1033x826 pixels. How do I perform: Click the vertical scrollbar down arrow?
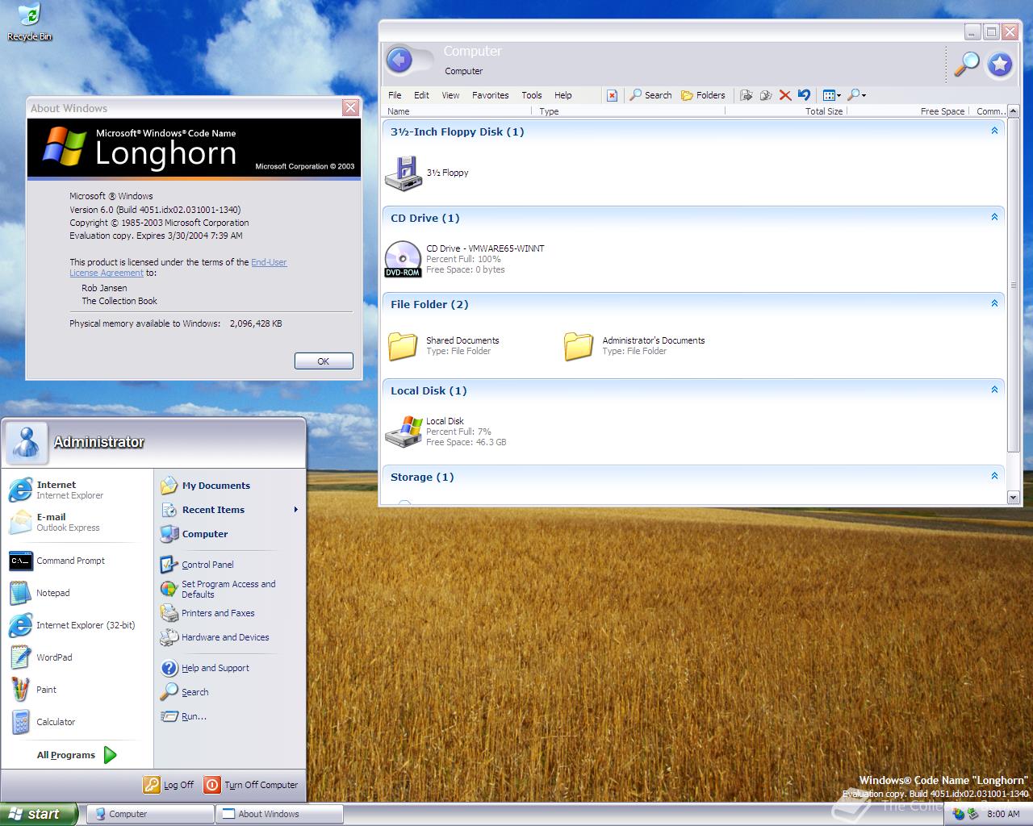click(1014, 498)
